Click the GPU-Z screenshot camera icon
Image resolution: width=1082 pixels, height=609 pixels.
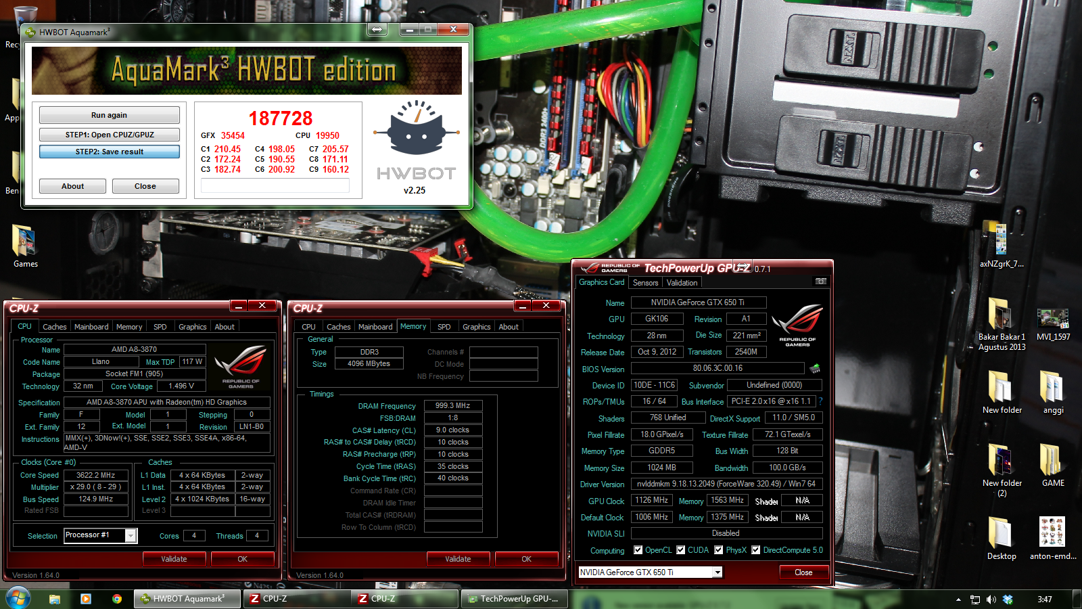(820, 281)
